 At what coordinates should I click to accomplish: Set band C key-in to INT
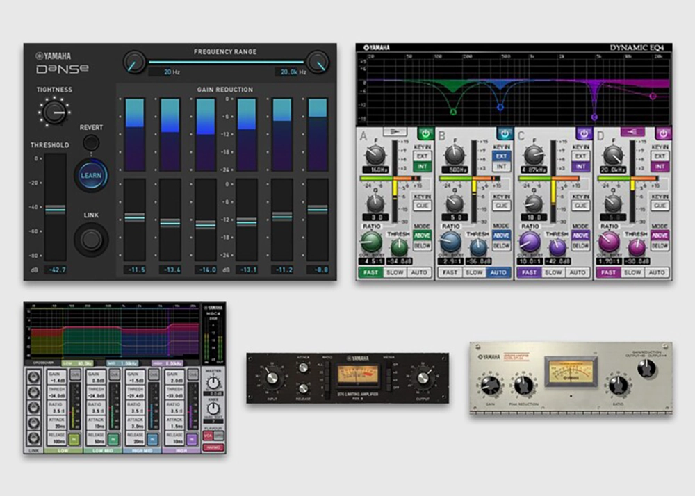(580, 167)
